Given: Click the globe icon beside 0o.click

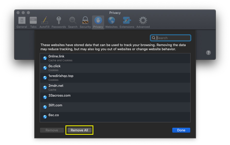Looking at the screenshot, I should [45, 68].
